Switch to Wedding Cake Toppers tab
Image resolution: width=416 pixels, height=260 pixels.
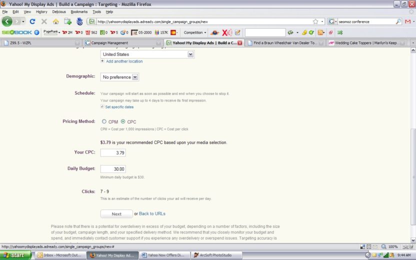pos(366,42)
